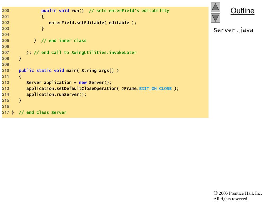Click the '// end class Server' comment
The height and width of the screenshot is (204, 272).
pos(42,112)
